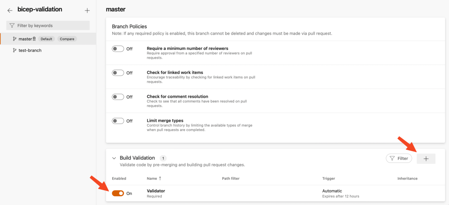Click the sort arrow next to Name column
This screenshot has height=205, width=449.
click(160, 178)
